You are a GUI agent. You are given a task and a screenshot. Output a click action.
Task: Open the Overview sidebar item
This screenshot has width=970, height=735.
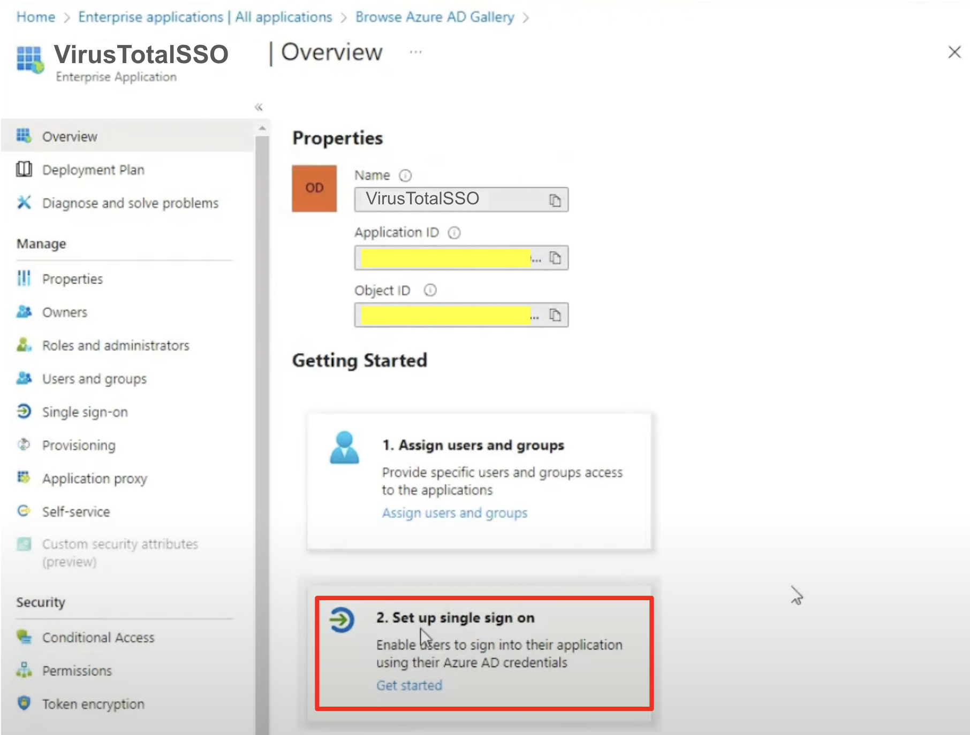[x=127, y=136]
